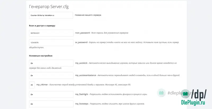The width and height of the screenshot is (212, 109).
Task: Click the server name input field
Action: 51,15
